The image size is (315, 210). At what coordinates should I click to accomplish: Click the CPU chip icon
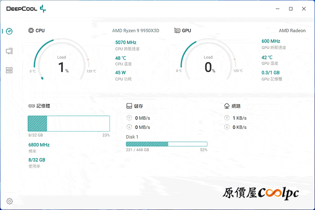click(31, 30)
